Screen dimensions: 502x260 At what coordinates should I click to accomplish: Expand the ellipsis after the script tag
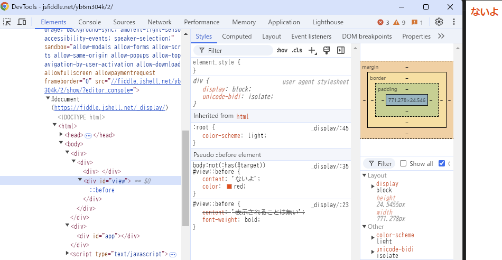(x=173, y=255)
